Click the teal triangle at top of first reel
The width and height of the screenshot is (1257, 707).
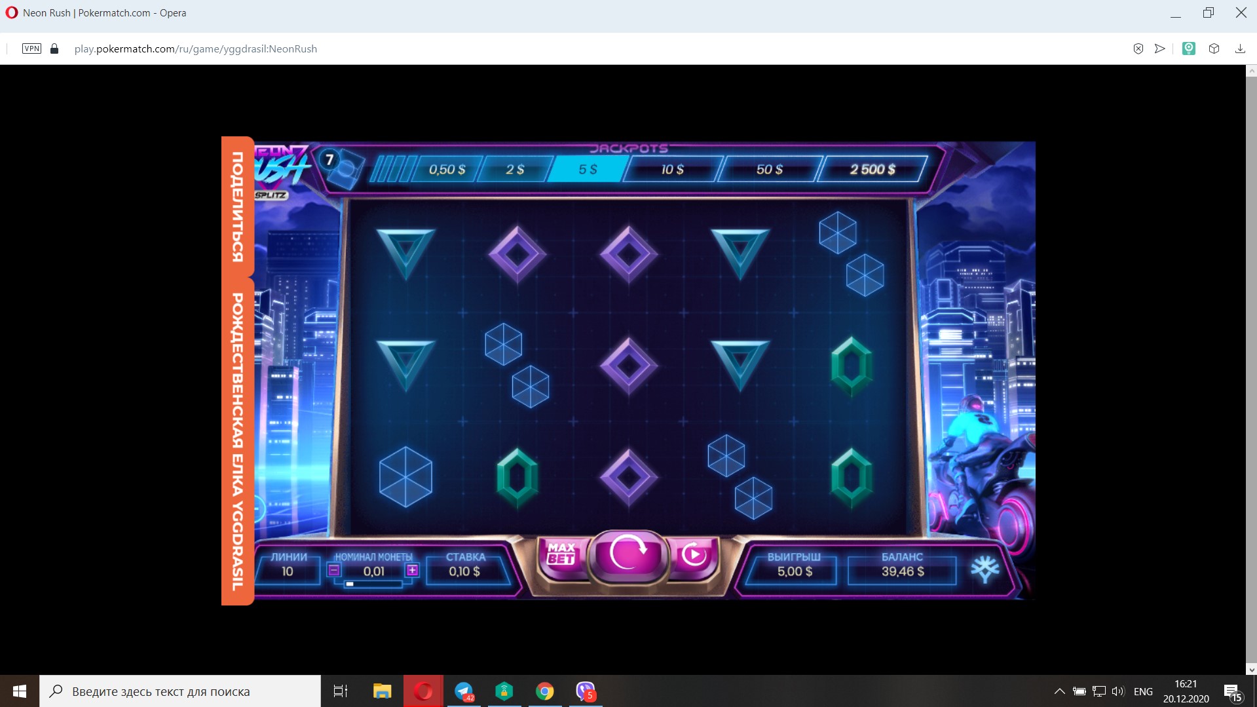pyautogui.click(x=405, y=253)
